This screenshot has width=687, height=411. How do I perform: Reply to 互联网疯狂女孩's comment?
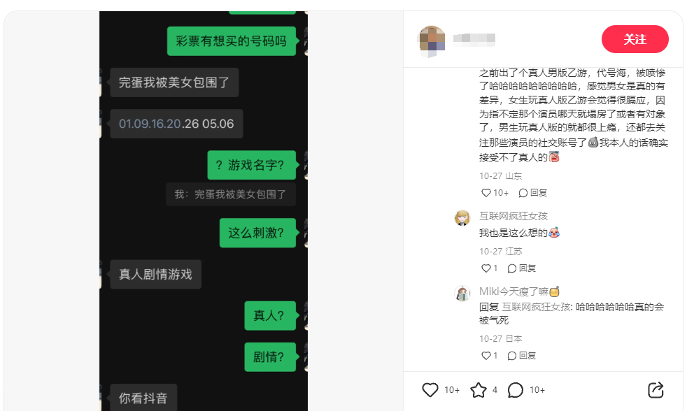(x=522, y=268)
